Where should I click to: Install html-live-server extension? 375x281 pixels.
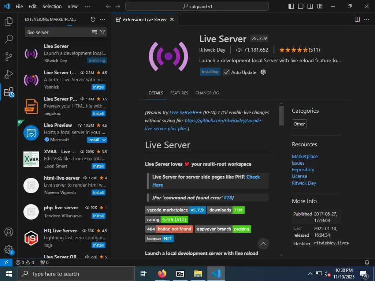pyautogui.click(x=98, y=192)
